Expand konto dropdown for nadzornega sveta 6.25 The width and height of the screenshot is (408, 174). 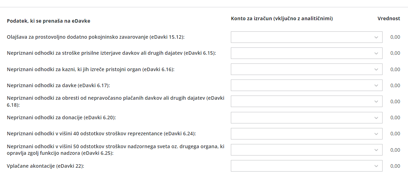pos(307,150)
